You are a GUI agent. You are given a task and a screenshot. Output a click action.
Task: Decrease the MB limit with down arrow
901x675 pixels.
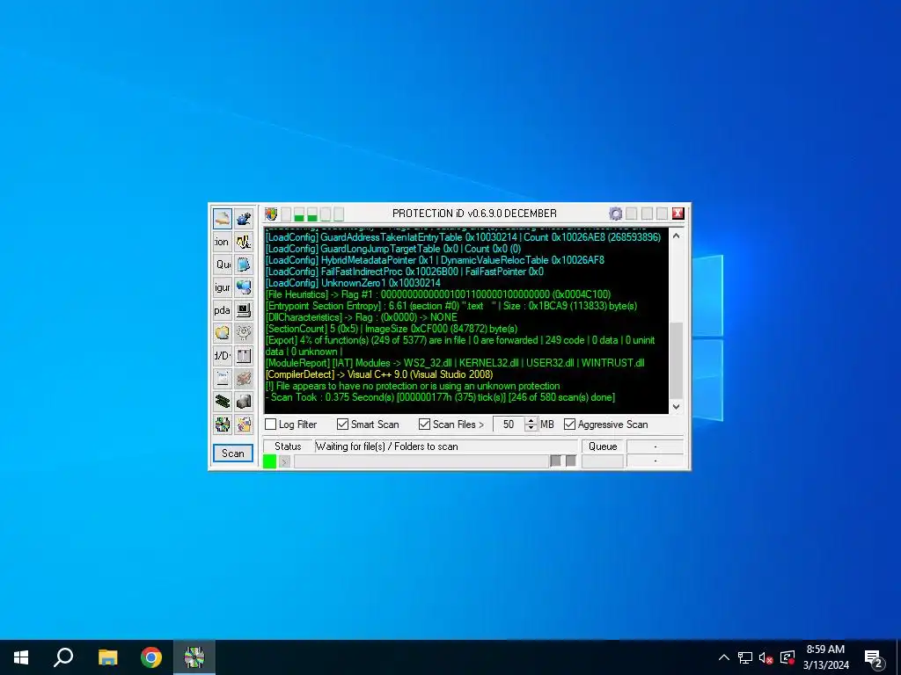coord(531,428)
